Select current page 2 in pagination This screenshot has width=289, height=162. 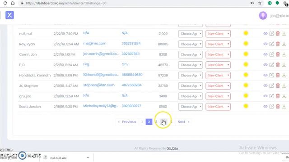pos(149,122)
